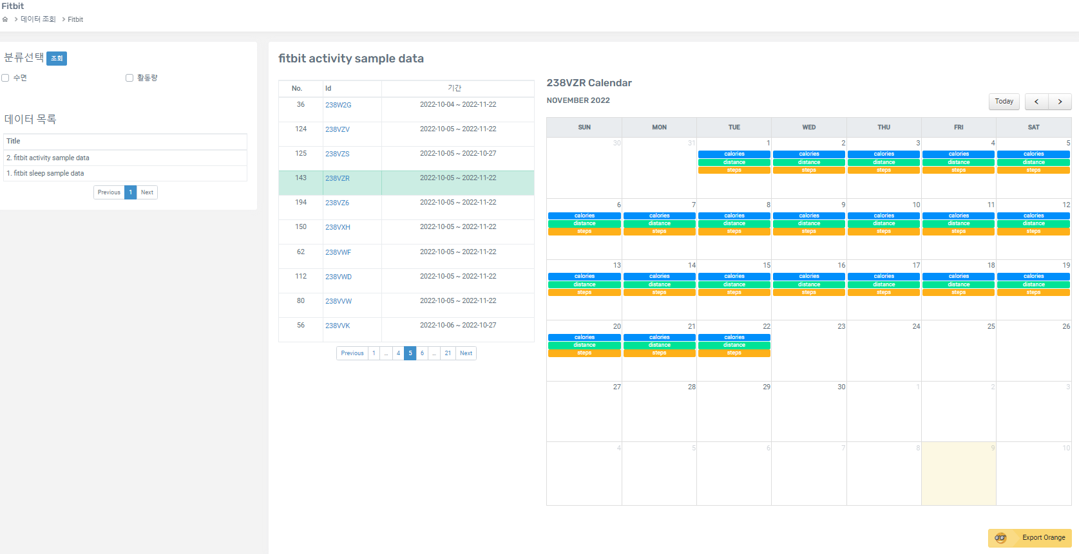This screenshot has height=554, width=1079.
Task: Click calories event on November 6
Action: [x=584, y=216]
